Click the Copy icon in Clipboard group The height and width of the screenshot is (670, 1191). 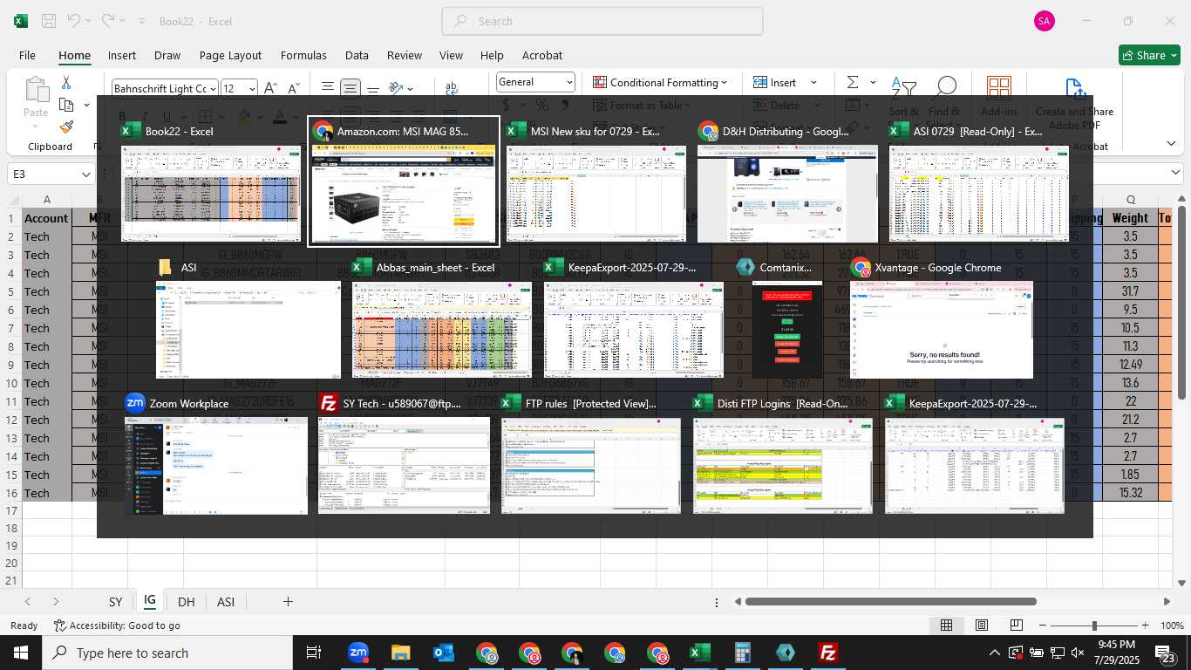pos(66,105)
